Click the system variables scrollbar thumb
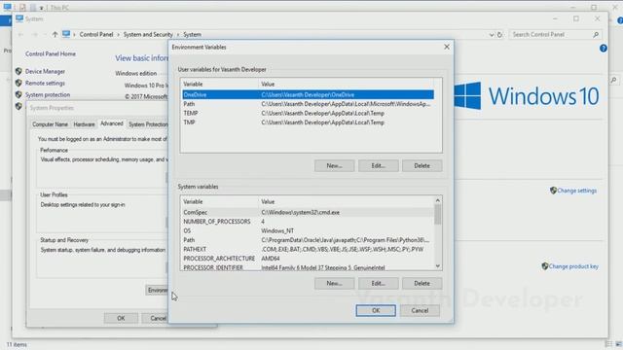The width and height of the screenshot is (623, 350). click(437, 214)
